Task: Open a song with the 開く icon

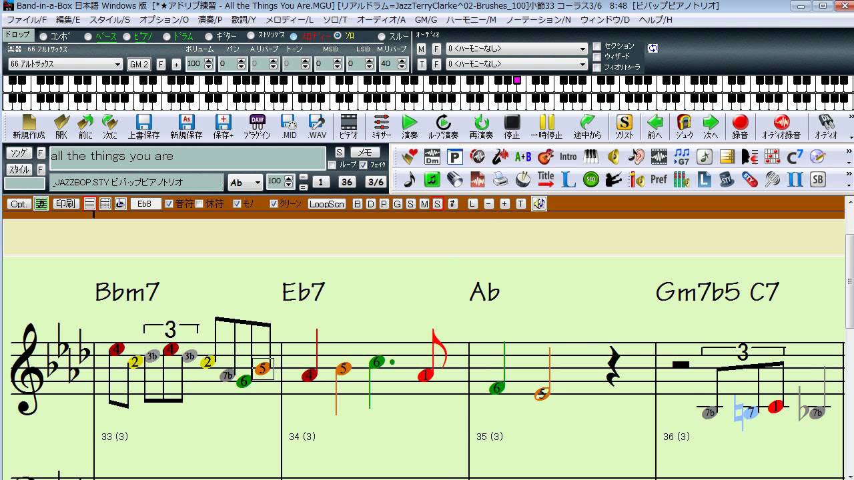Action: 61,127
